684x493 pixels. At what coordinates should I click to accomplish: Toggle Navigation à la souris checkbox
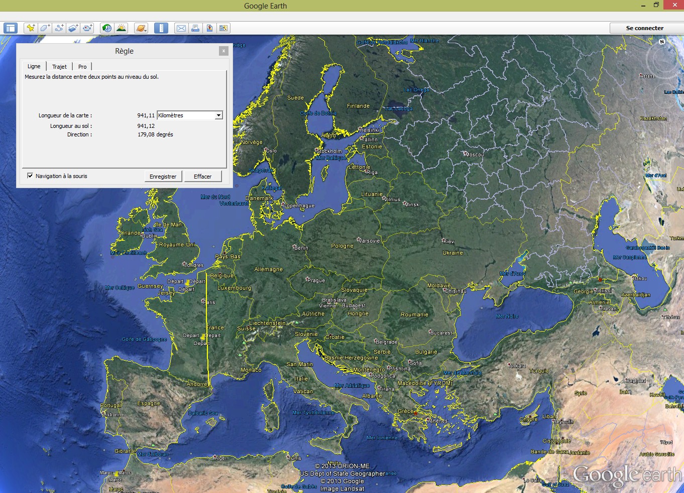(x=30, y=176)
